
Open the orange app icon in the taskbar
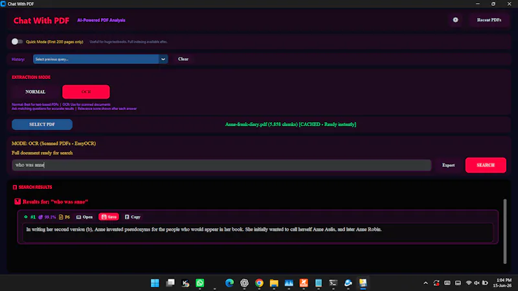304,283
